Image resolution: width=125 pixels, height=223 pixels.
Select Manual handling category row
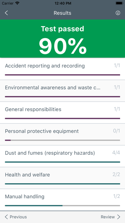[x=62, y=200]
